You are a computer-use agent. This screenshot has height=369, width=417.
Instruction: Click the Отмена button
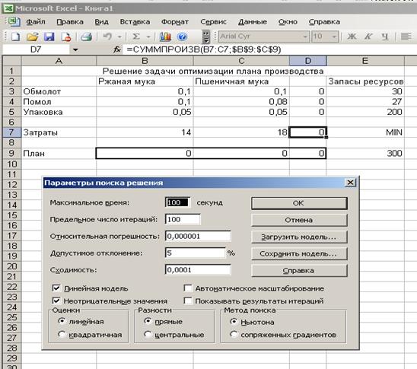(299, 220)
